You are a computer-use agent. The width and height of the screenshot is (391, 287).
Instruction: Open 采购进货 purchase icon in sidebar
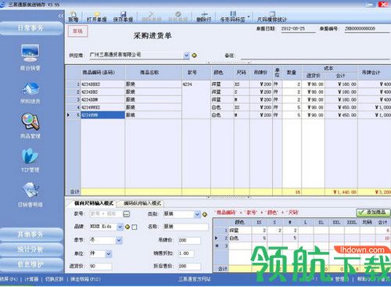pyautogui.click(x=30, y=93)
